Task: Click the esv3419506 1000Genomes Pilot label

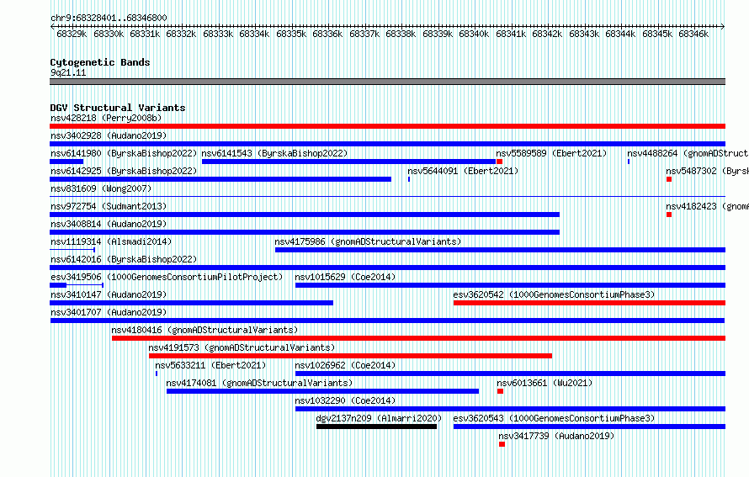Action: click(167, 277)
